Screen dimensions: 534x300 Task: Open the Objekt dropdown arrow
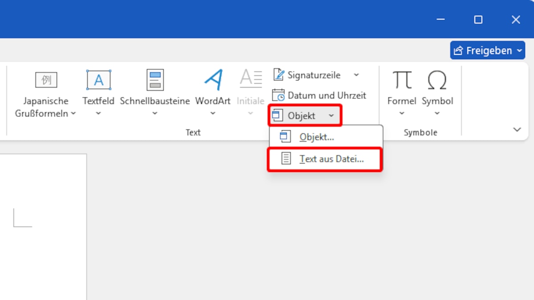pos(331,115)
